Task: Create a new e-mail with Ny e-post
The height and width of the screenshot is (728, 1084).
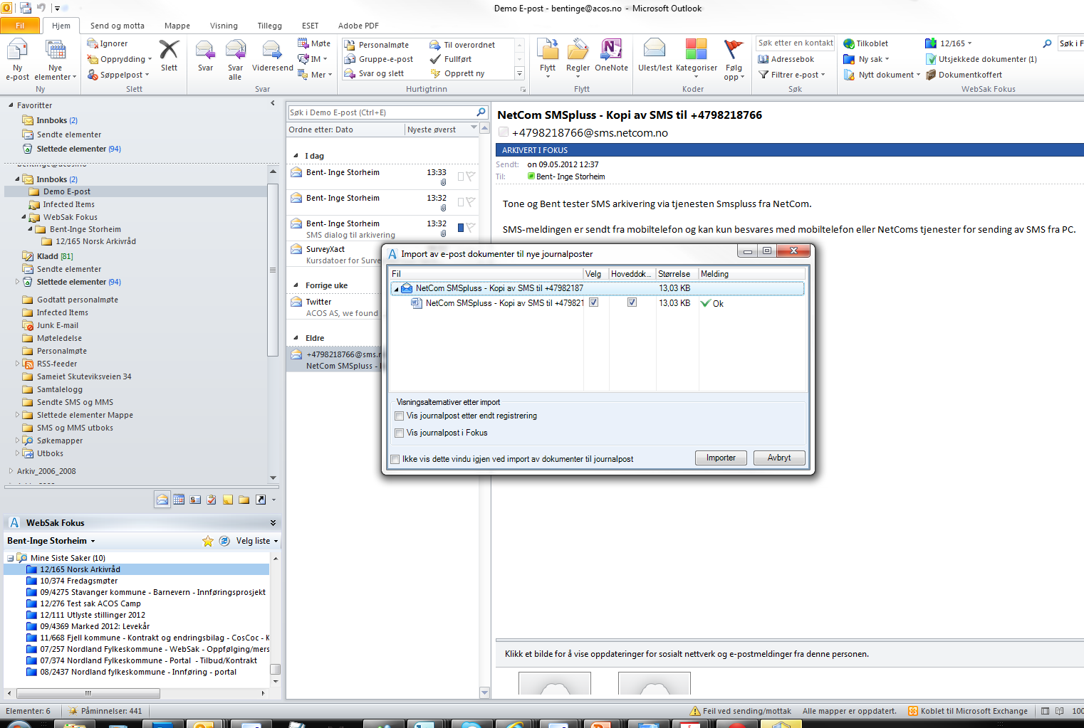Action: pos(17,60)
